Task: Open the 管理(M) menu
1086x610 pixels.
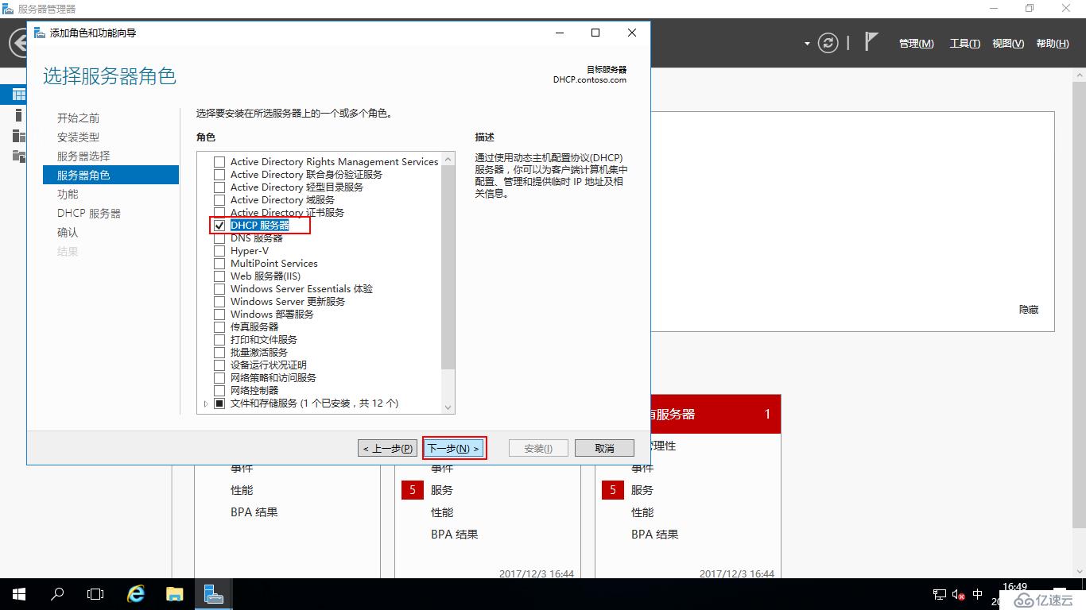Action: tap(917, 44)
